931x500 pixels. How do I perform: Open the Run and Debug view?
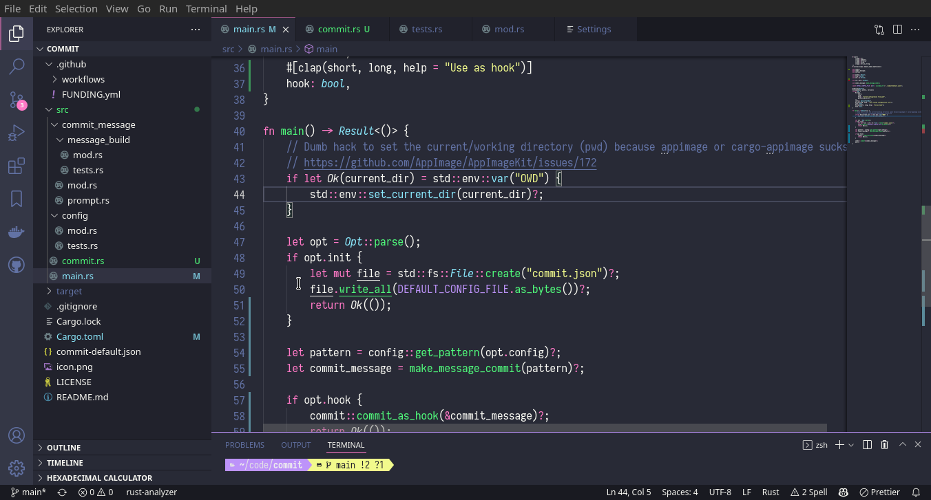(x=17, y=133)
